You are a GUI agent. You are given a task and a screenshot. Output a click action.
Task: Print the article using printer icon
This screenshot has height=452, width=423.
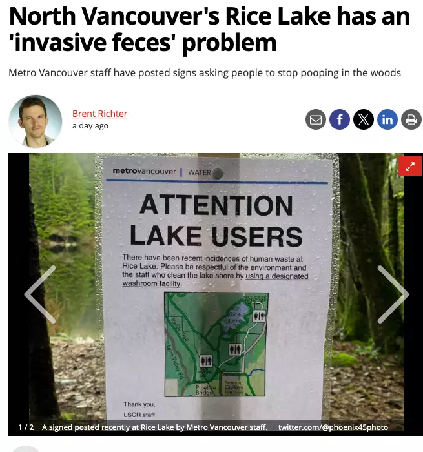point(411,119)
